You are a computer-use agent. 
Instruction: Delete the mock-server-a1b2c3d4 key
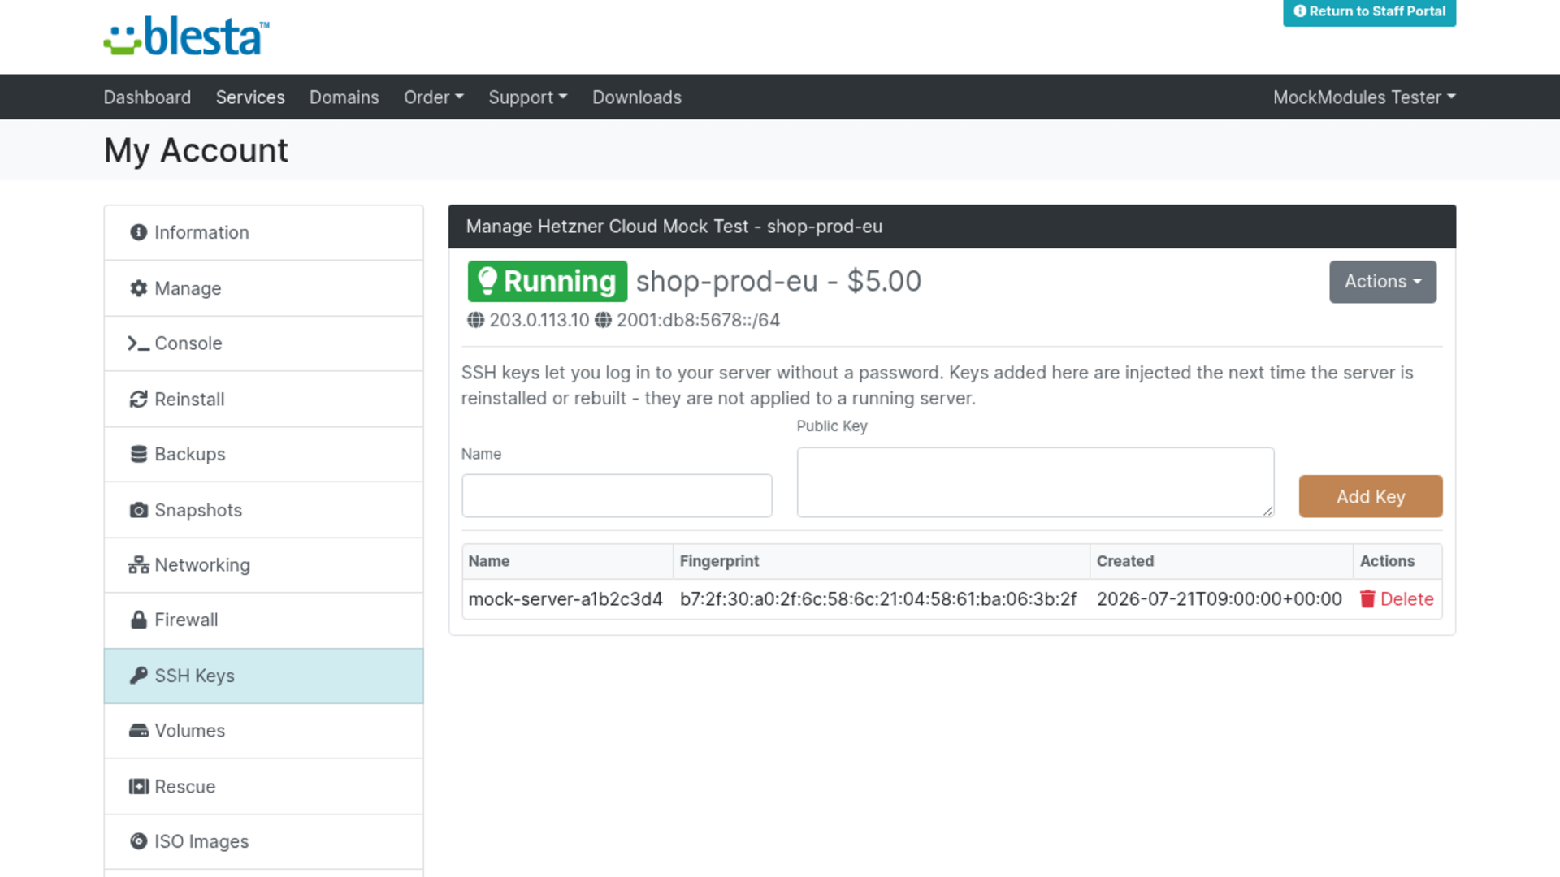[x=1397, y=599]
